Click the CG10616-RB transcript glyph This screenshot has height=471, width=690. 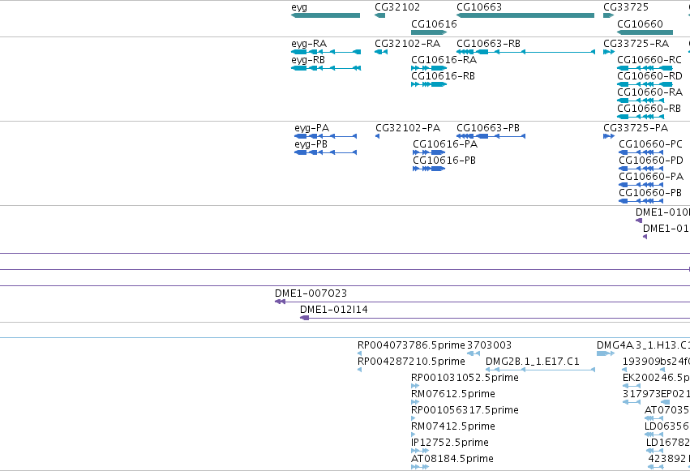pos(429,84)
